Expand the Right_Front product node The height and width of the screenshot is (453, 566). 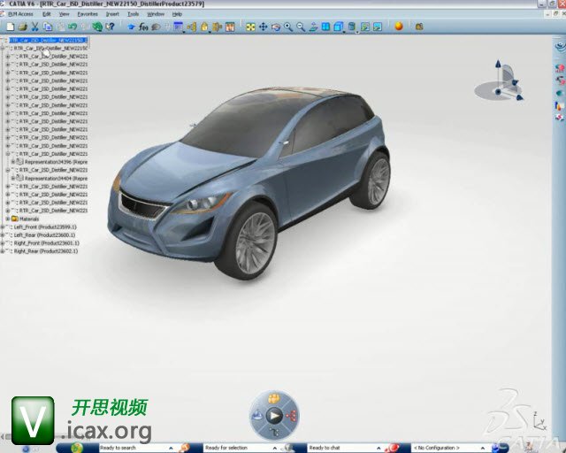click(x=3, y=243)
